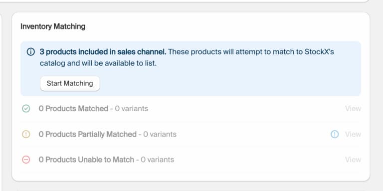Viewport: 383px width, 191px height.
Task: Click the '0 Products Partially Matched' label
Action: click(x=87, y=134)
